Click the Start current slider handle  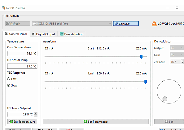tap(141, 57)
